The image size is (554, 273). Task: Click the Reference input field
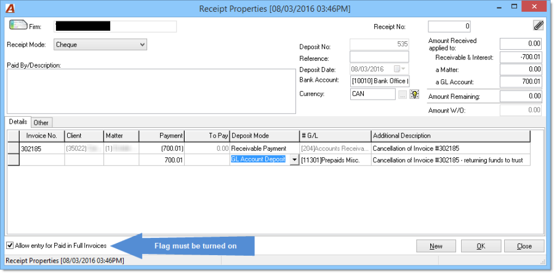coord(379,57)
